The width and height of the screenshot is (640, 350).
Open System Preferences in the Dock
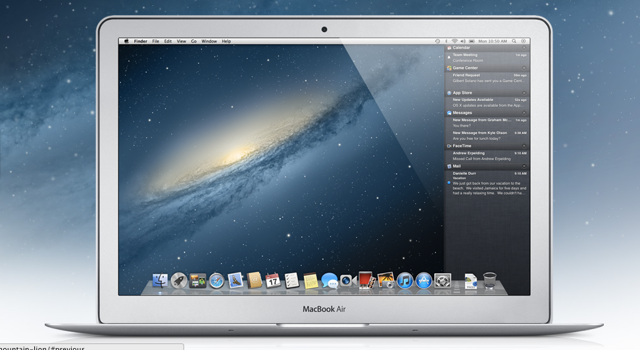tap(442, 281)
